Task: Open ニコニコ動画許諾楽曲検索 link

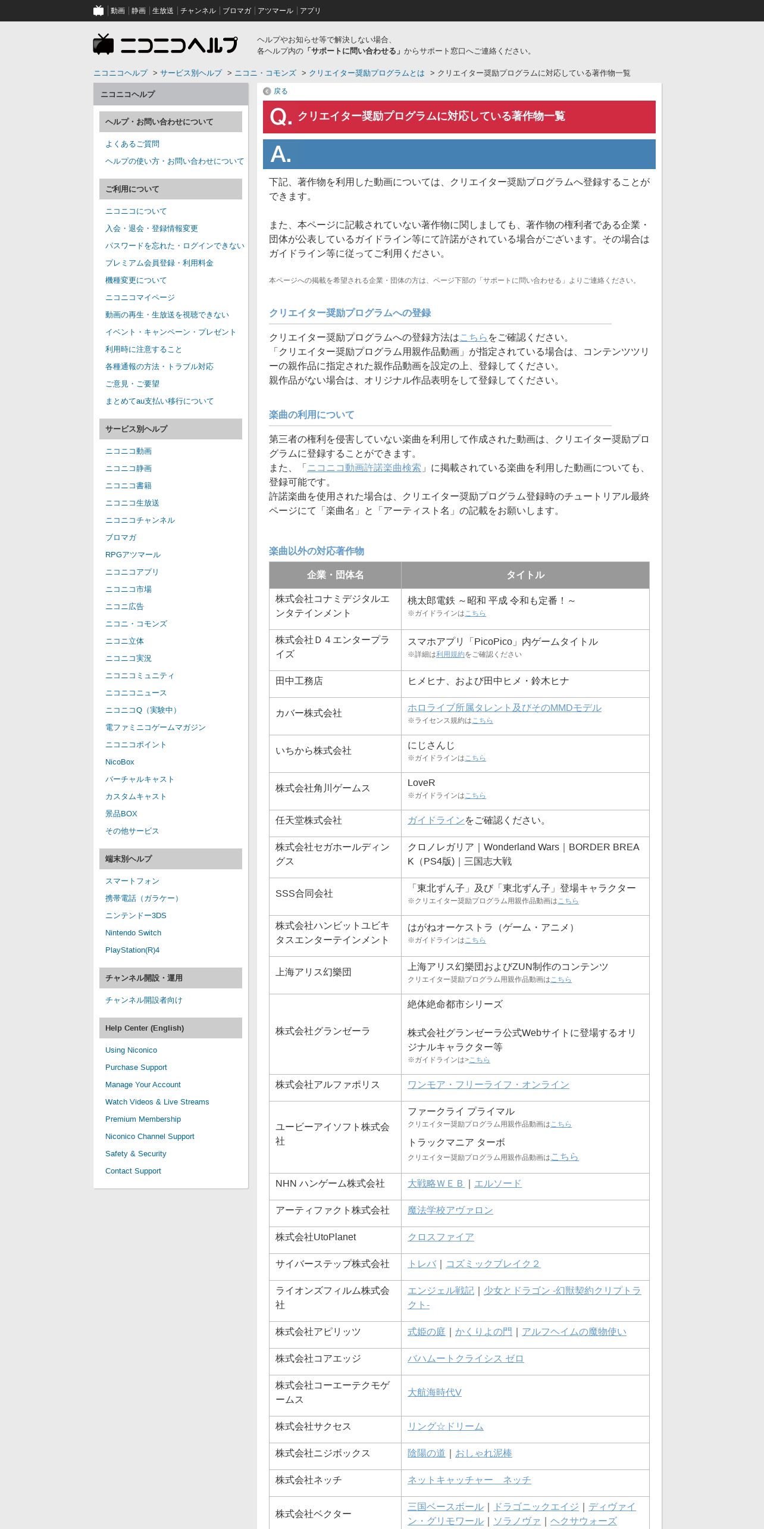Action: [x=364, y=468]
